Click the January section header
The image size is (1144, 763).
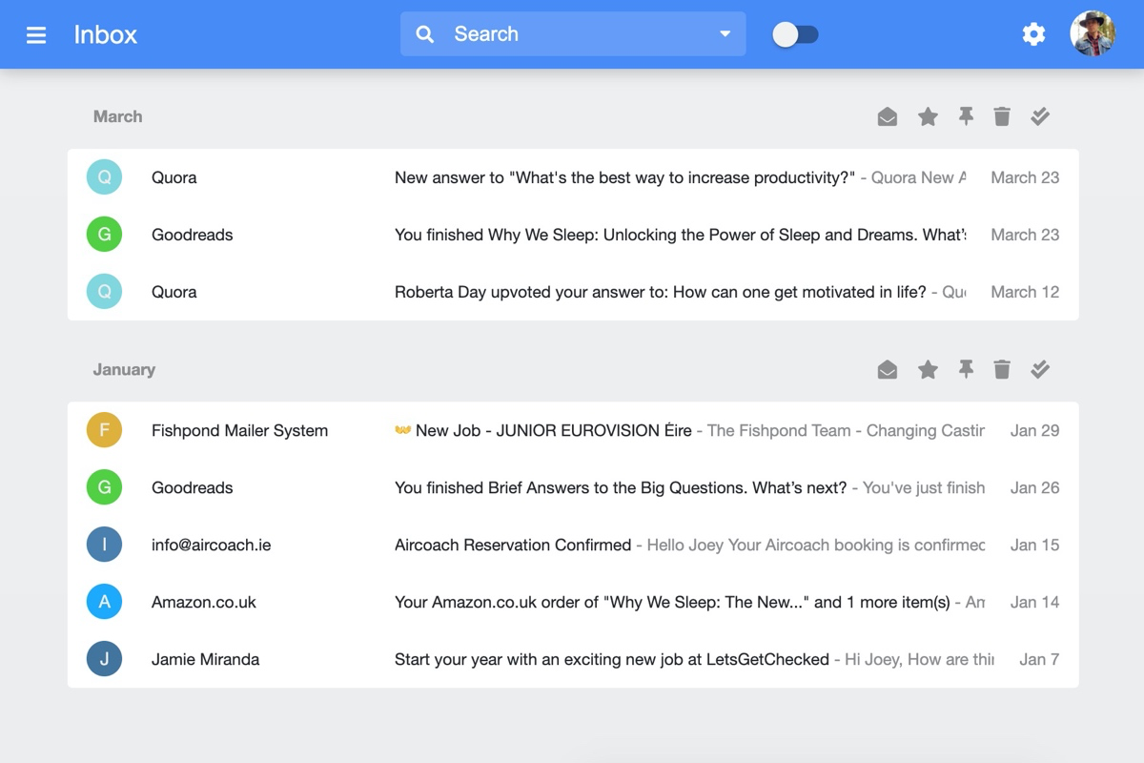coord(124,369)
